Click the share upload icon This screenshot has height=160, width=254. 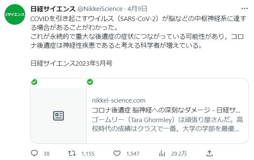click(209, 153)
